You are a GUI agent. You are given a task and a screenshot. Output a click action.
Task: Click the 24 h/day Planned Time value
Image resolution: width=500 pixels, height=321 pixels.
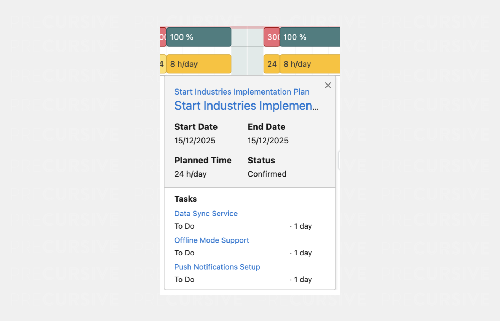click(190, 174)
